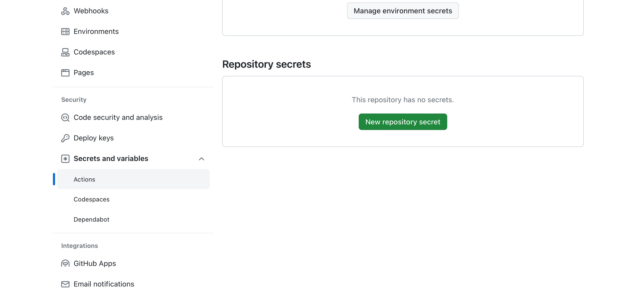Viewport: 641px width, 295px height.
Task: Select Actions under Secrets and variables
Action: (x=84, y=179)
